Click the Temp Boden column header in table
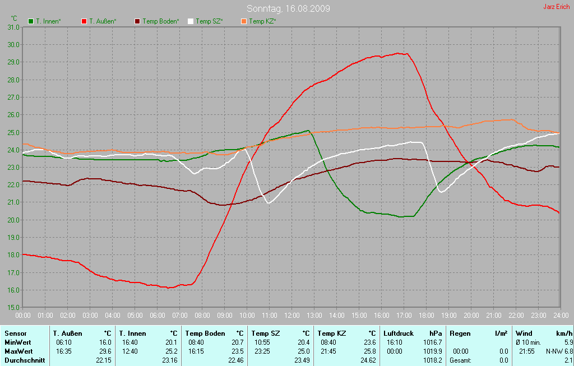Screen dimensions: 574x366 (205, 333)
